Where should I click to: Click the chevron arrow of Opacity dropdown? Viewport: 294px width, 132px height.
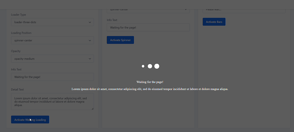(x=90, y=59)
